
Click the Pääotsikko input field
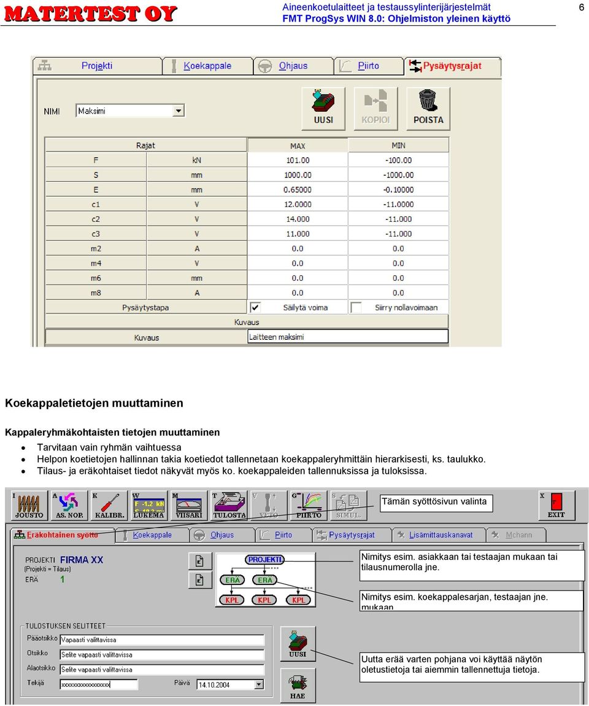click(163, 640)
